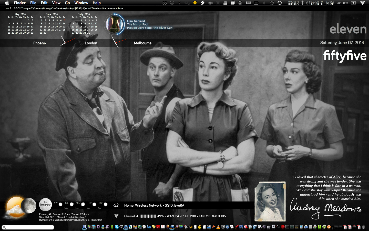Open the Apple menu
Image resolution: width=369 pixels, height=231 pixels.
pos(7,3)
